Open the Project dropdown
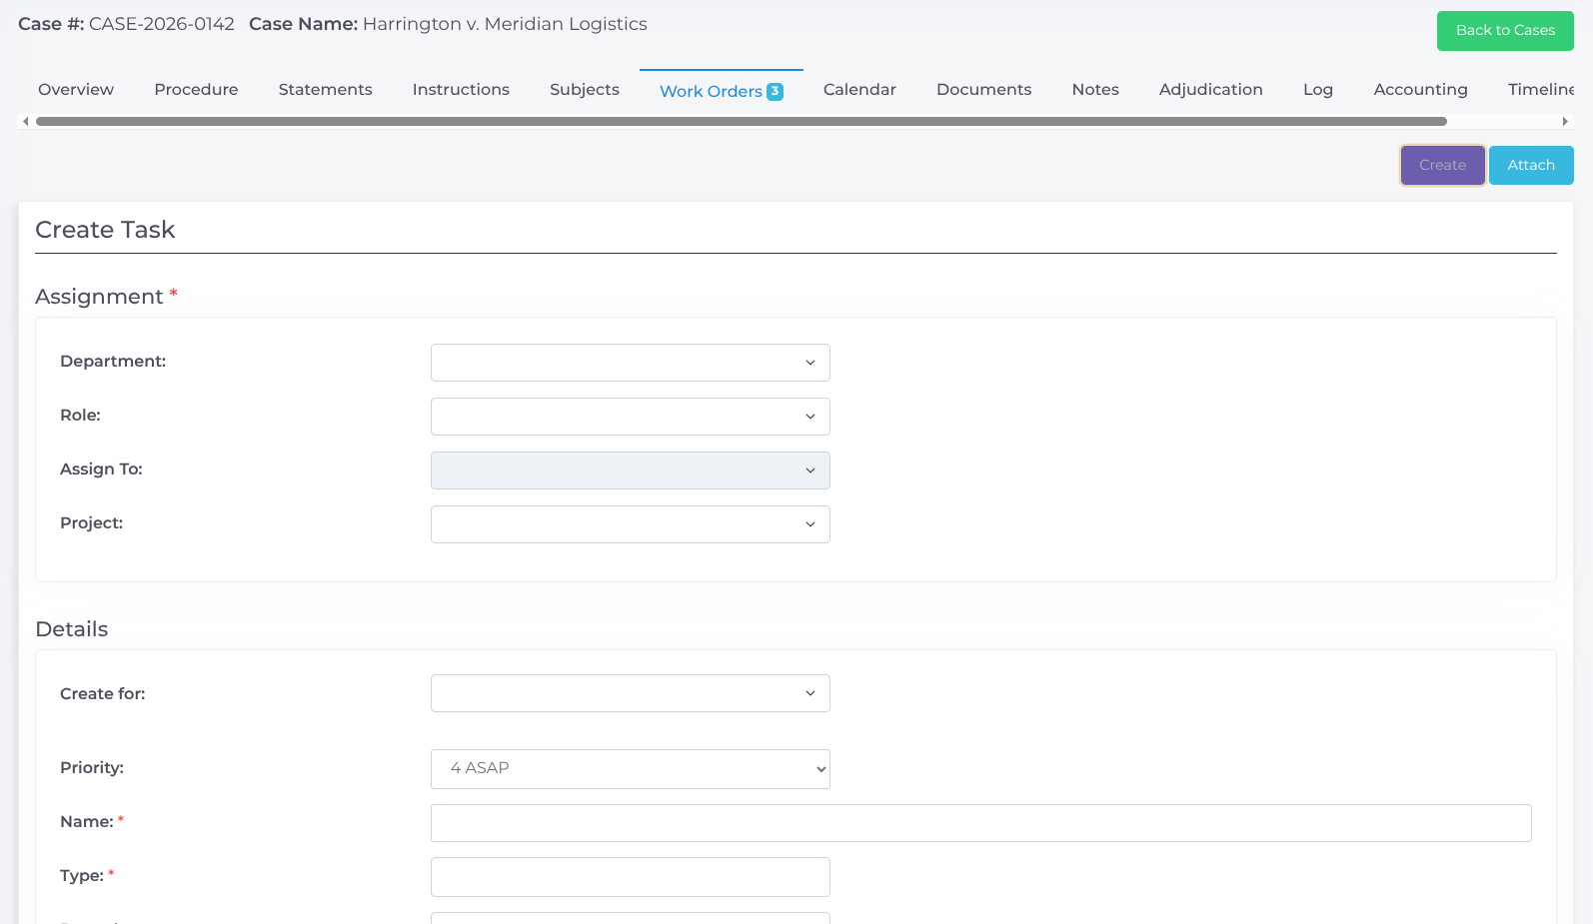This screenshot has height=924, width=1593. tap(631, 524)
